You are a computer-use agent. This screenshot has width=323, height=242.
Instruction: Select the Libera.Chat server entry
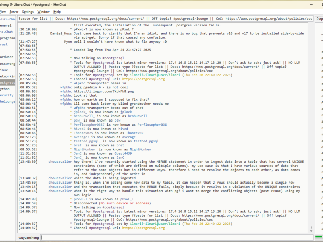(7, 31)
